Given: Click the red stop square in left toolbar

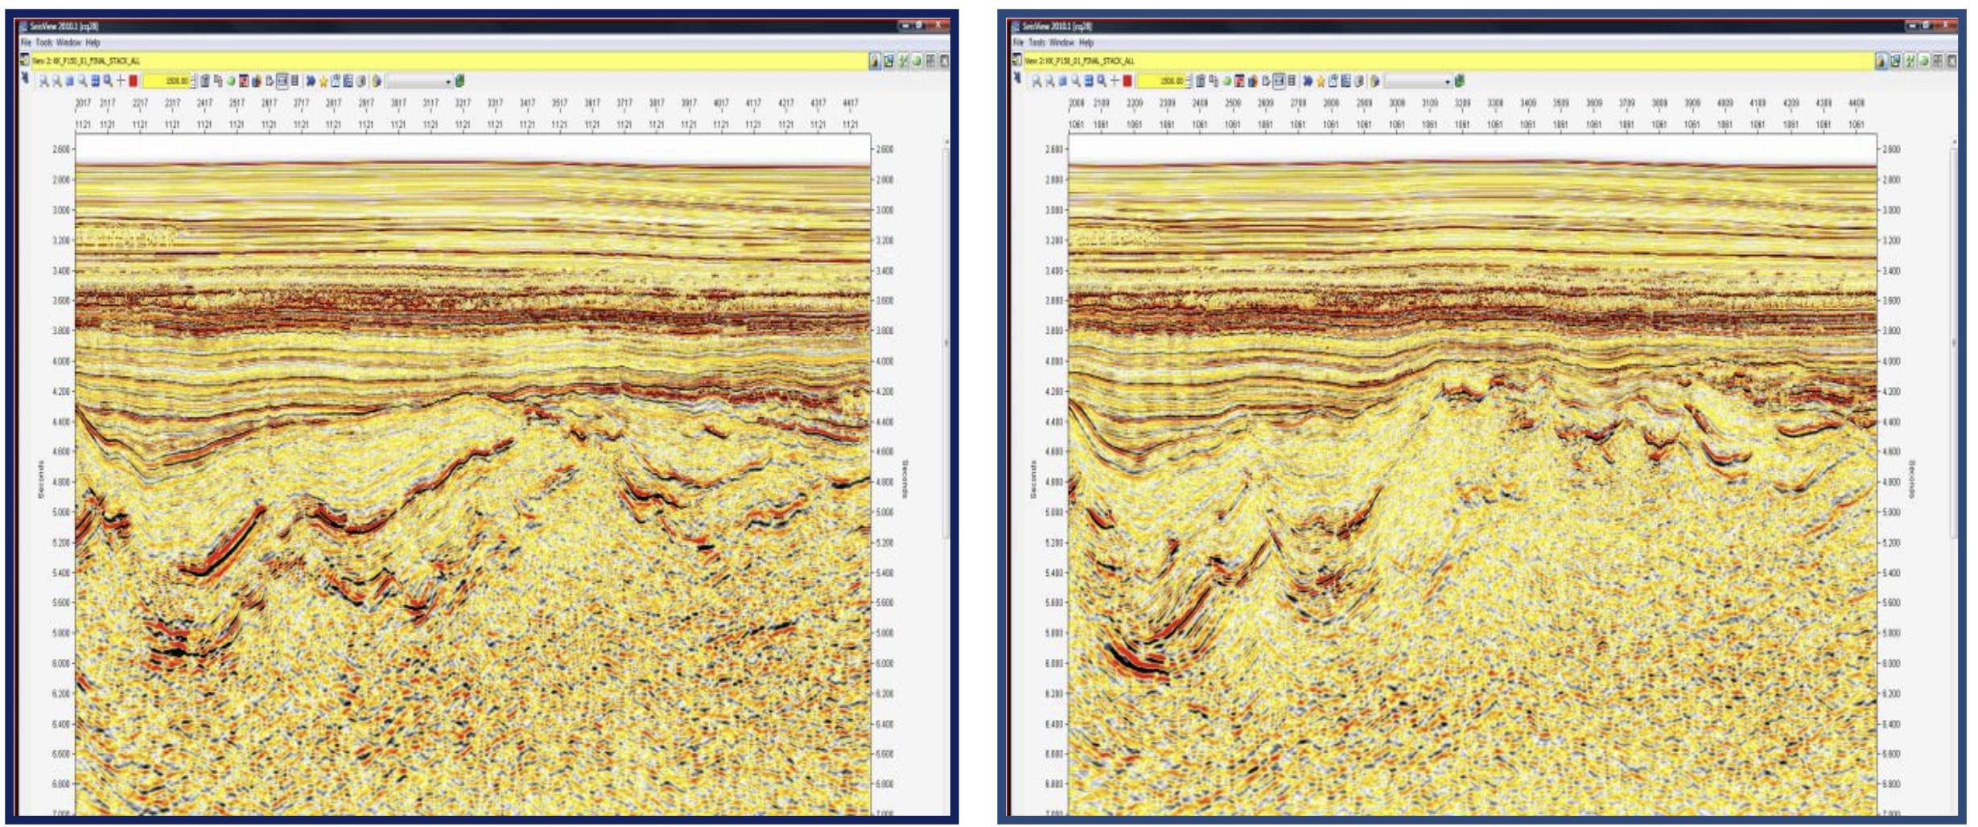Looking at the screenshot, I should pyautogui.click(x=134, y=81).
